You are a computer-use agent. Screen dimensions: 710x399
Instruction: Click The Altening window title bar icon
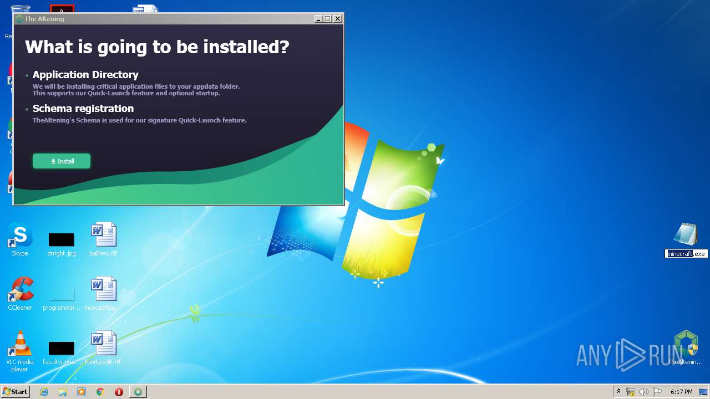19,18
